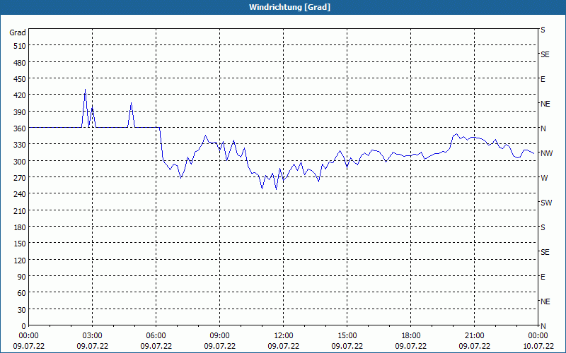Click the '15:00' time axis label
The image size is (566, 353).
pos(347,336)
